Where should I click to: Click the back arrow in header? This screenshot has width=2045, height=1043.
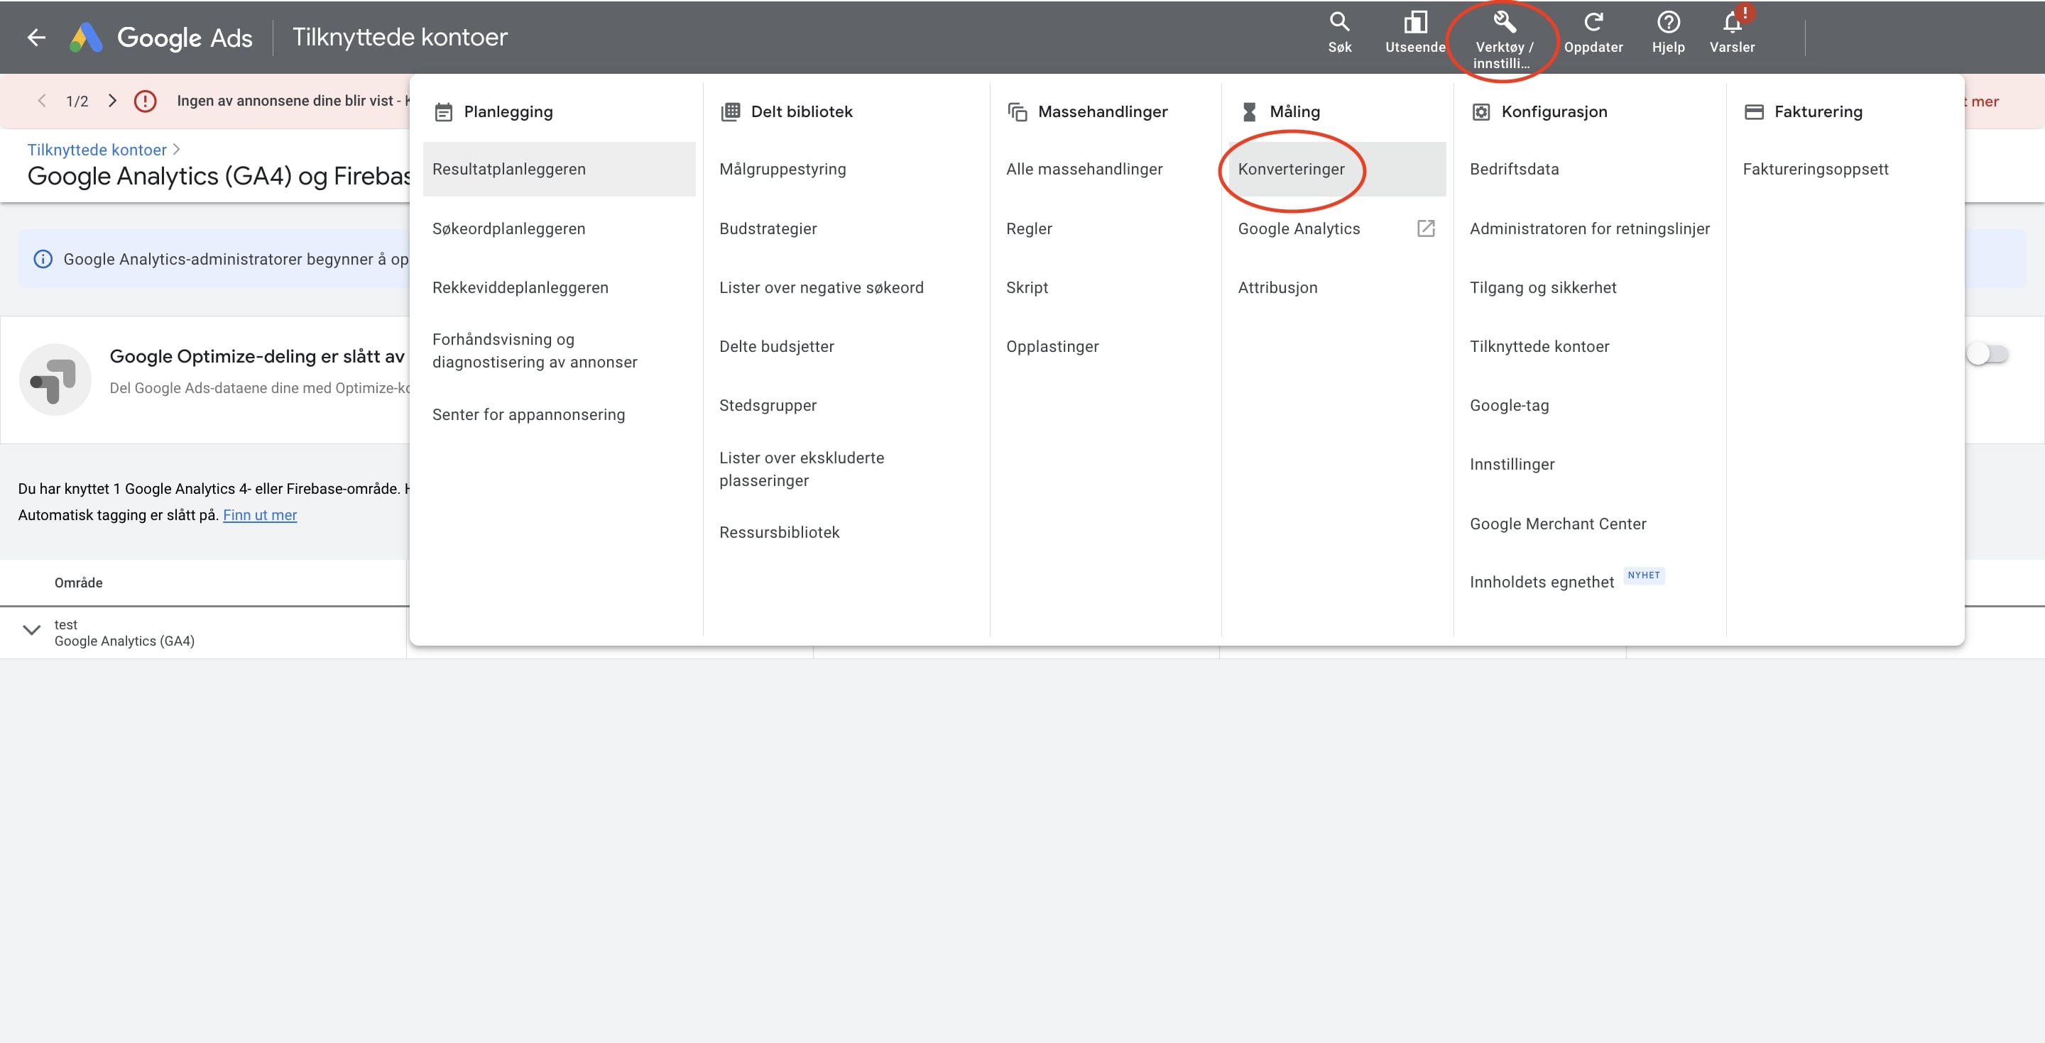(36, 38)
